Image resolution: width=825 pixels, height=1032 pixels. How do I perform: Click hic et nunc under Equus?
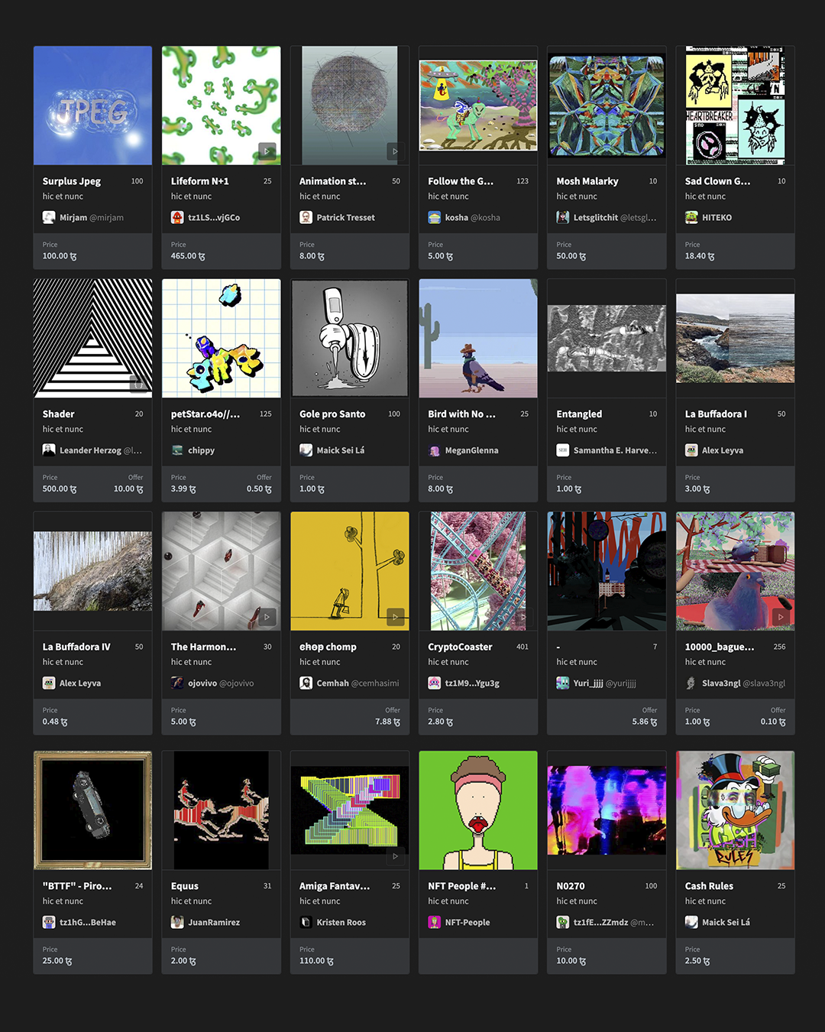191,901
